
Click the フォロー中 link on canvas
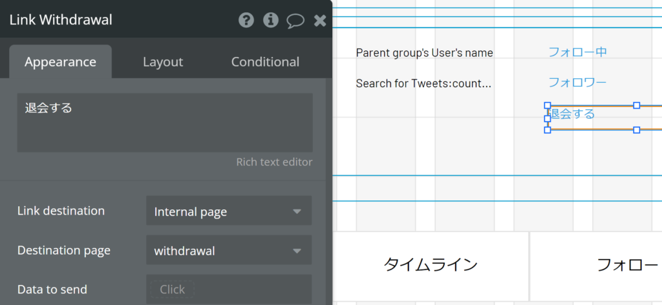coord(577,52)
